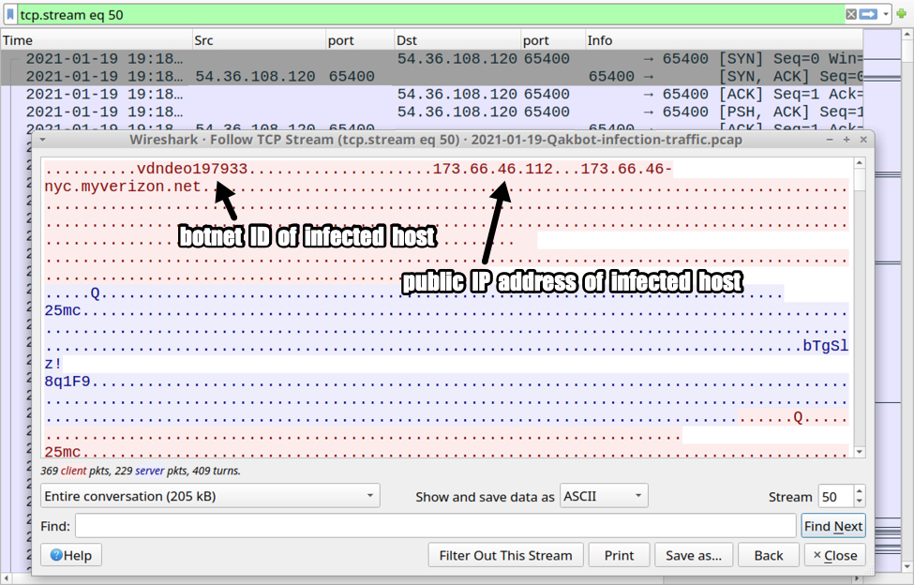Open the dialog window menu arrow
Viewport: 914px width, 585px height.
42,140
